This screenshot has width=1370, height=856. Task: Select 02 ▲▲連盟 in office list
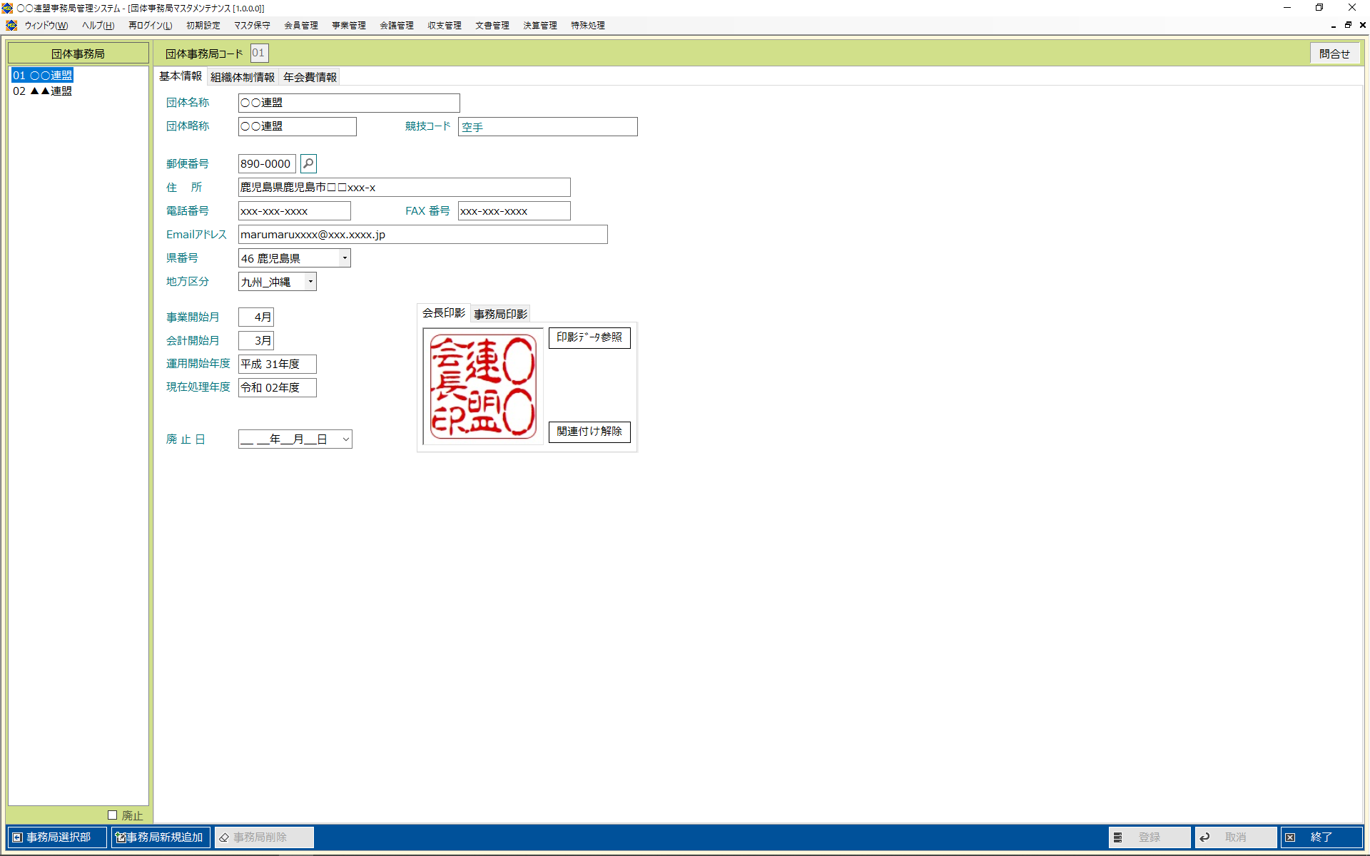(43, 91)
